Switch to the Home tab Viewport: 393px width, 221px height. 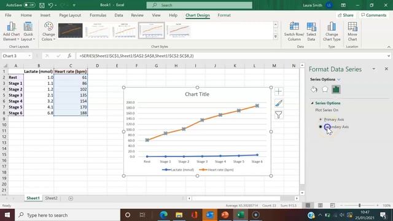[26, 15]
